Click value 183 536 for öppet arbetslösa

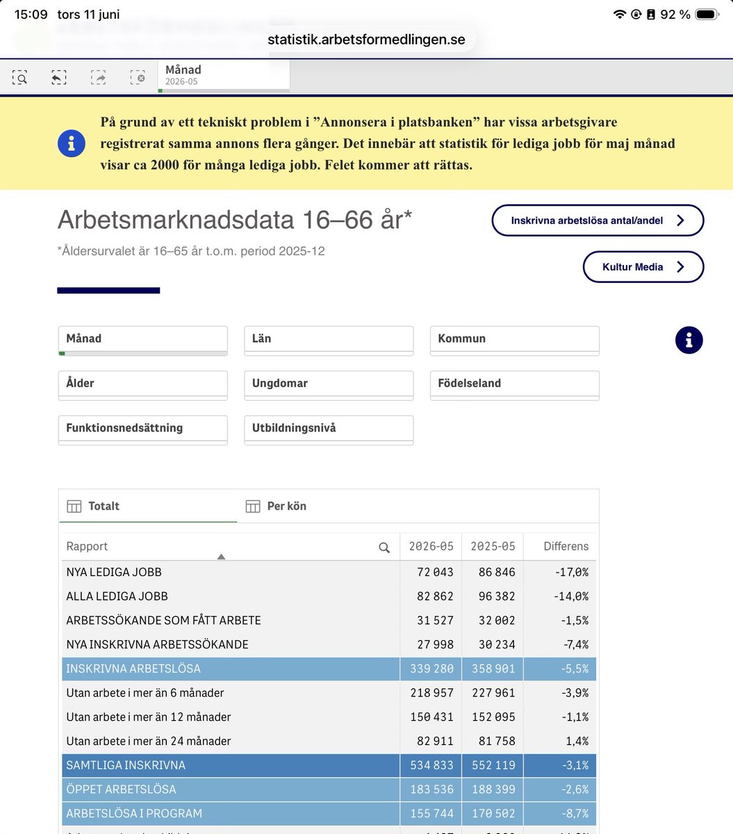[431, 790]
